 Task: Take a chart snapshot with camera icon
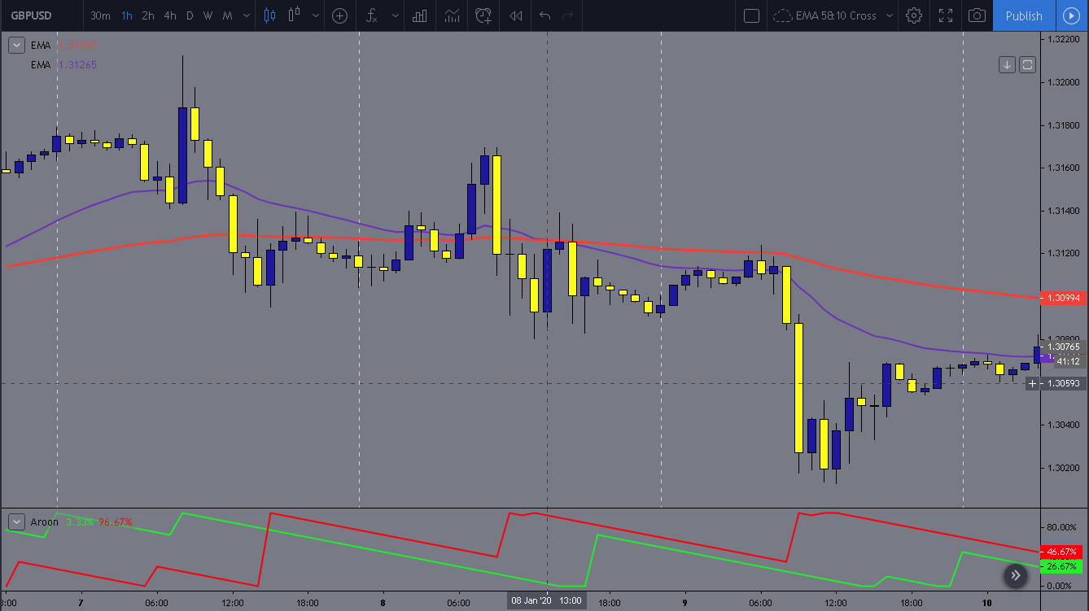click(977, 15)
